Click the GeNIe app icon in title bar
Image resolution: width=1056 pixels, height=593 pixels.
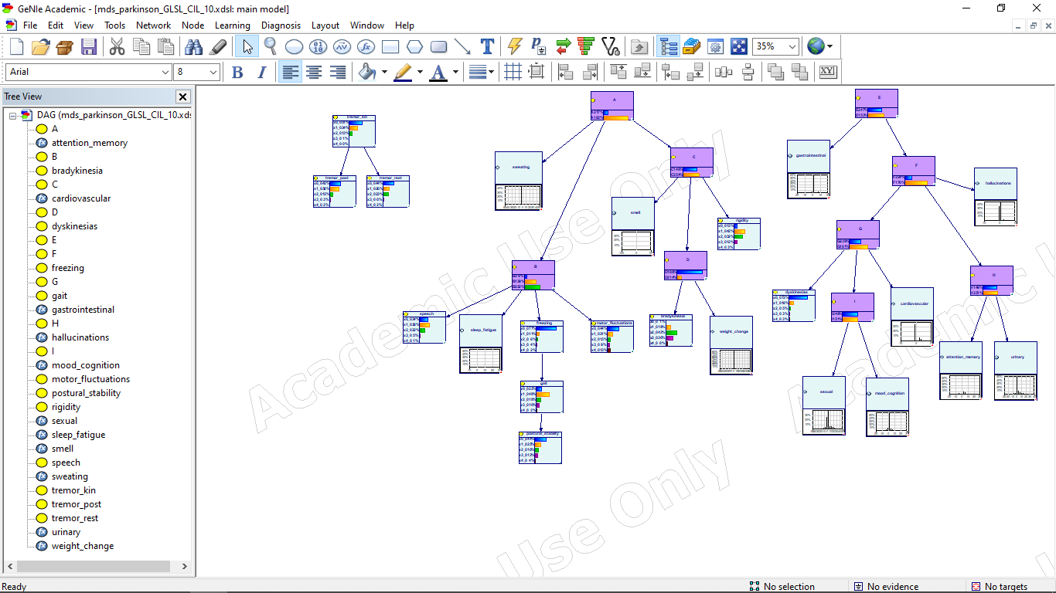(9, 8)
